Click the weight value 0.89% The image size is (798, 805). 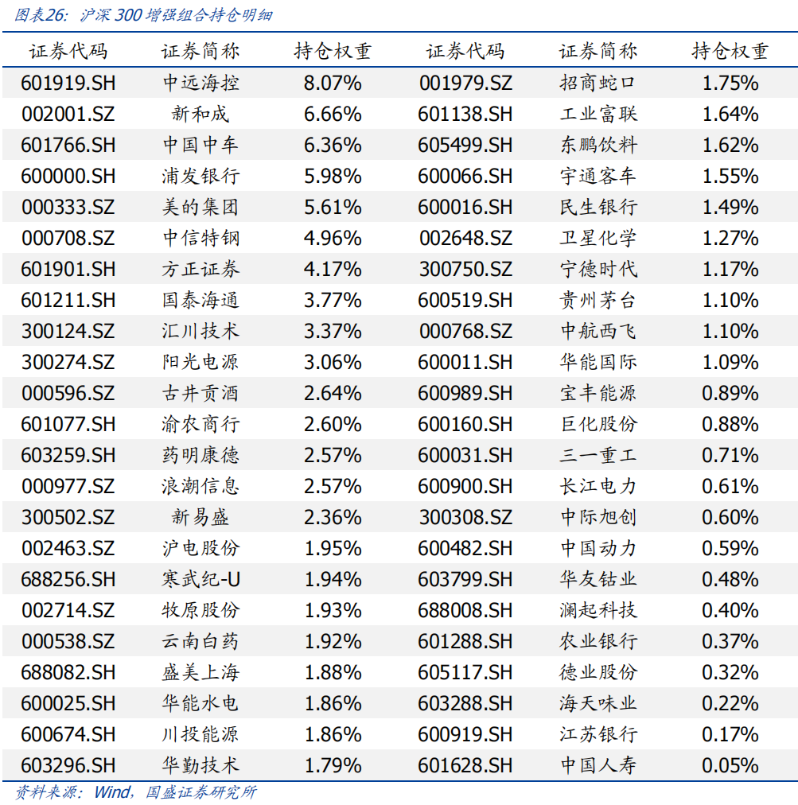point(730,393)
